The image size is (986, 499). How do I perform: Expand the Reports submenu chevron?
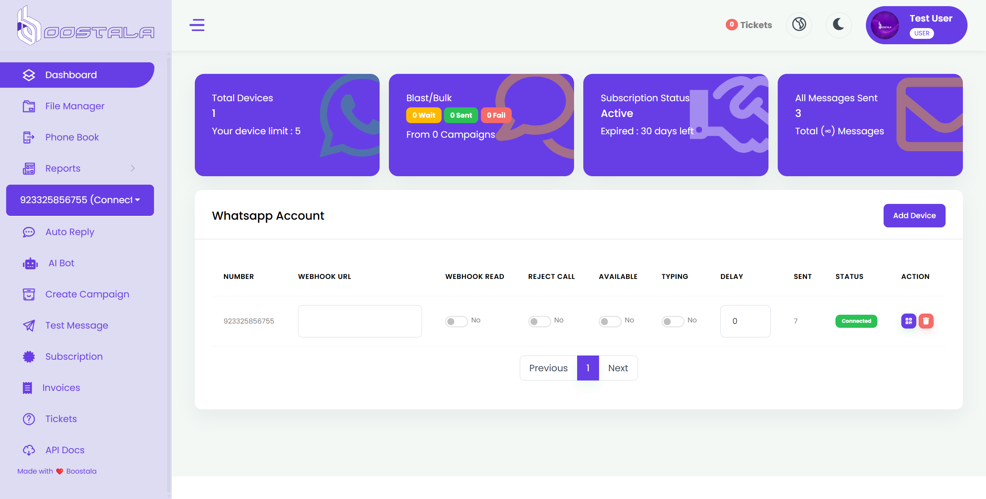[132, 168]
